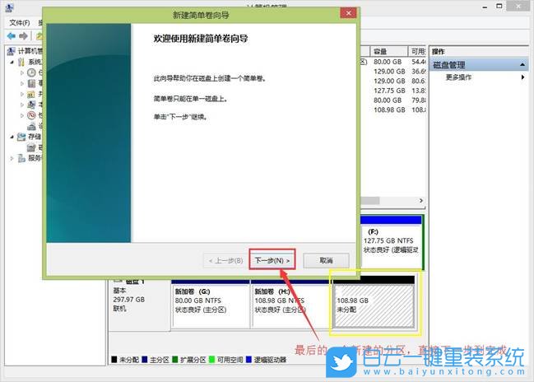
Task: Sort by the 容量 column header
Action: click(388, 52)
